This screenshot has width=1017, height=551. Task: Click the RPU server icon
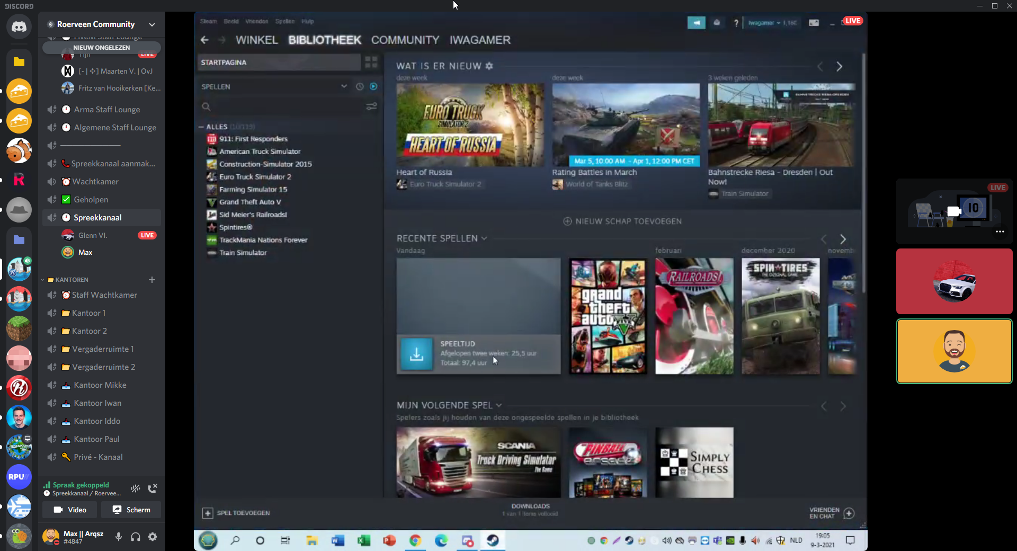coord(19,477)
